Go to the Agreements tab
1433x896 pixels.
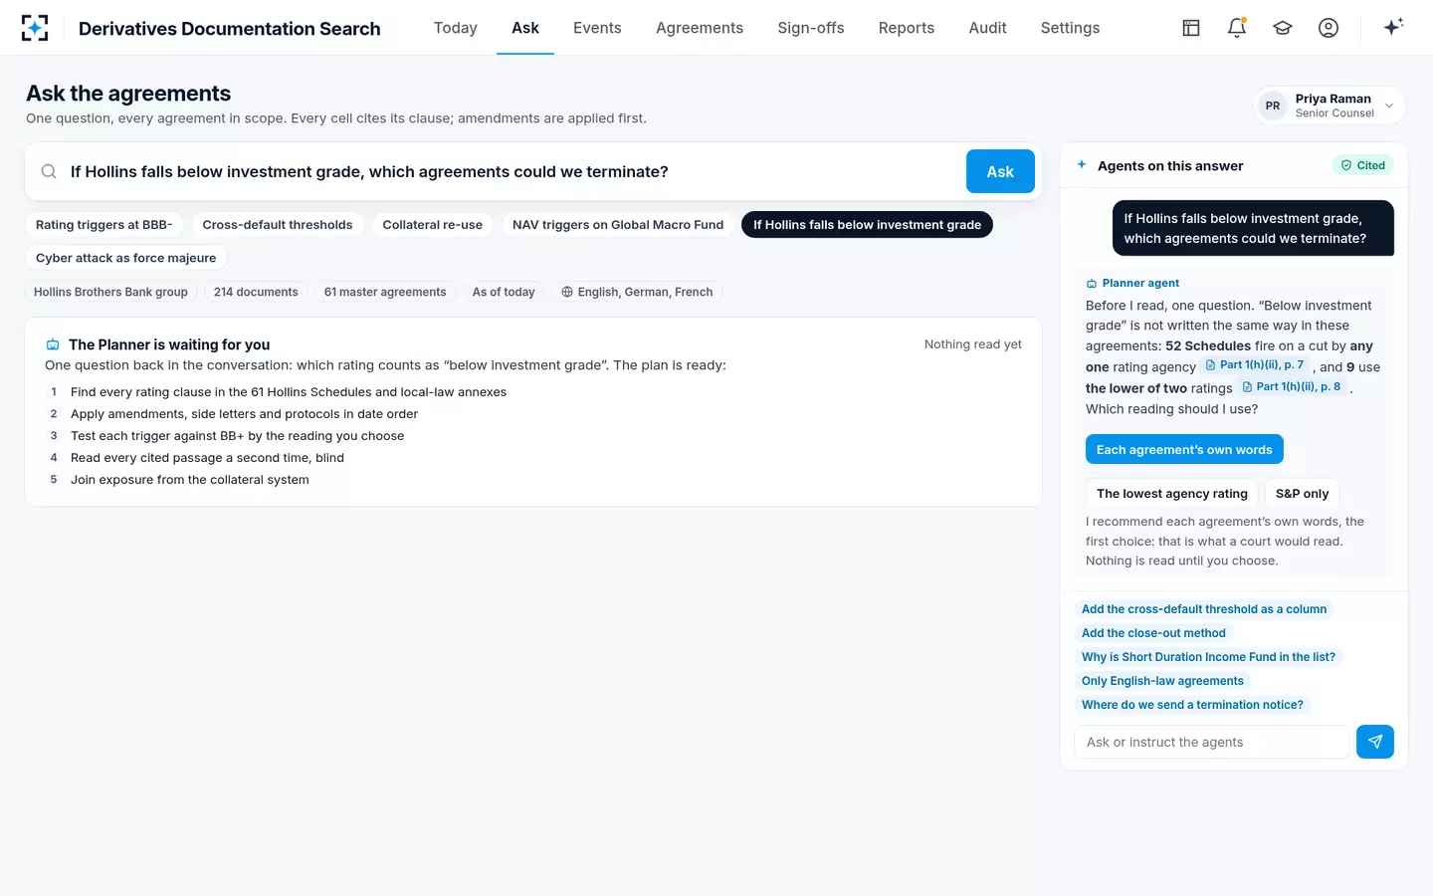(700, 28)
